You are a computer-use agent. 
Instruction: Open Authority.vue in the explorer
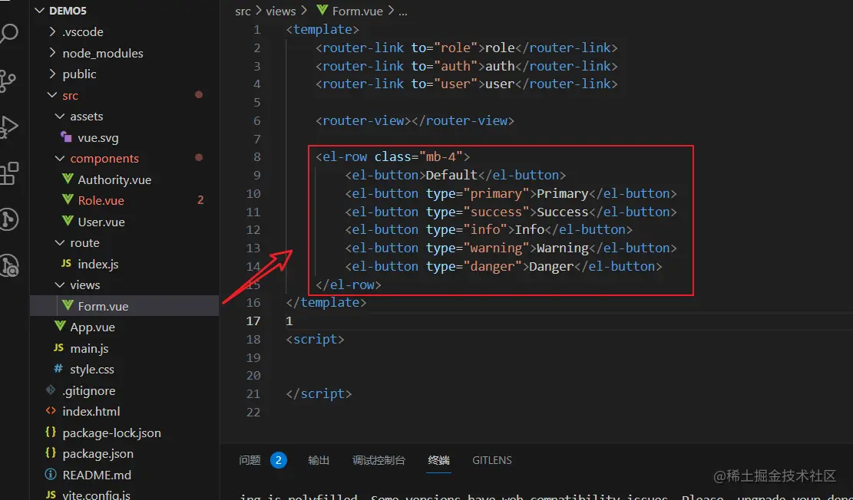click(114, 180)
